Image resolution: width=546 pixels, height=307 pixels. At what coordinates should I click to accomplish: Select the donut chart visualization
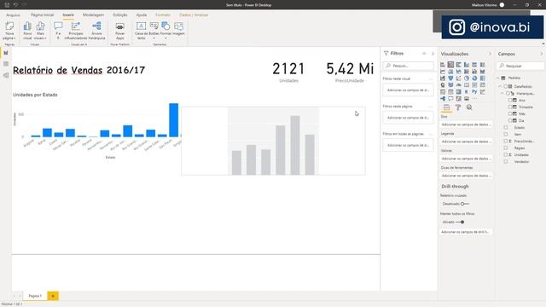point(474,78)
